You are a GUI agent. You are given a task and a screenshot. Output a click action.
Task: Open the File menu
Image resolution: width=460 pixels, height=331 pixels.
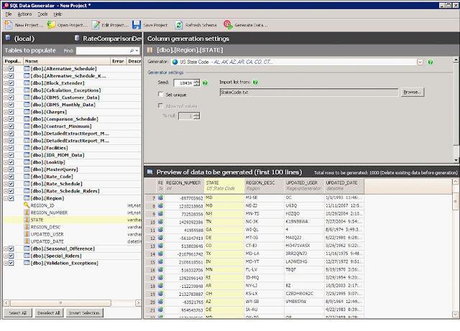[x=9, y=14]
